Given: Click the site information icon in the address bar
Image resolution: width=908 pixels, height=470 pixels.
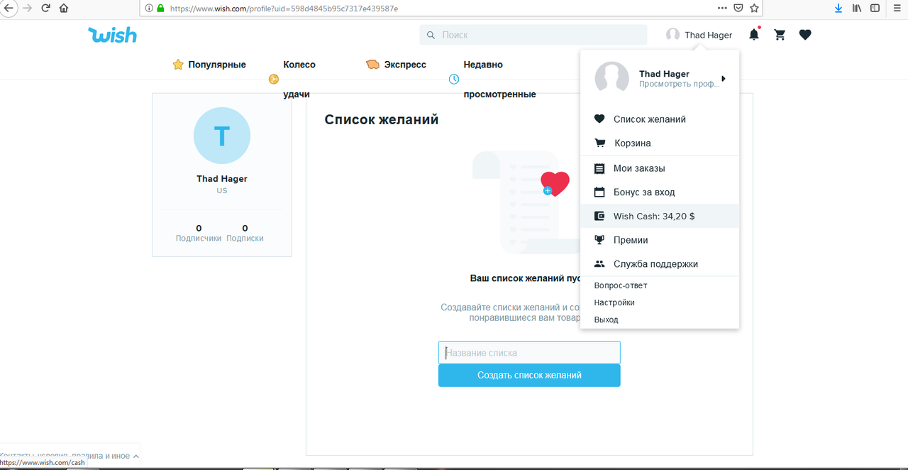Looking at the screenshot, I should [148, 9].
